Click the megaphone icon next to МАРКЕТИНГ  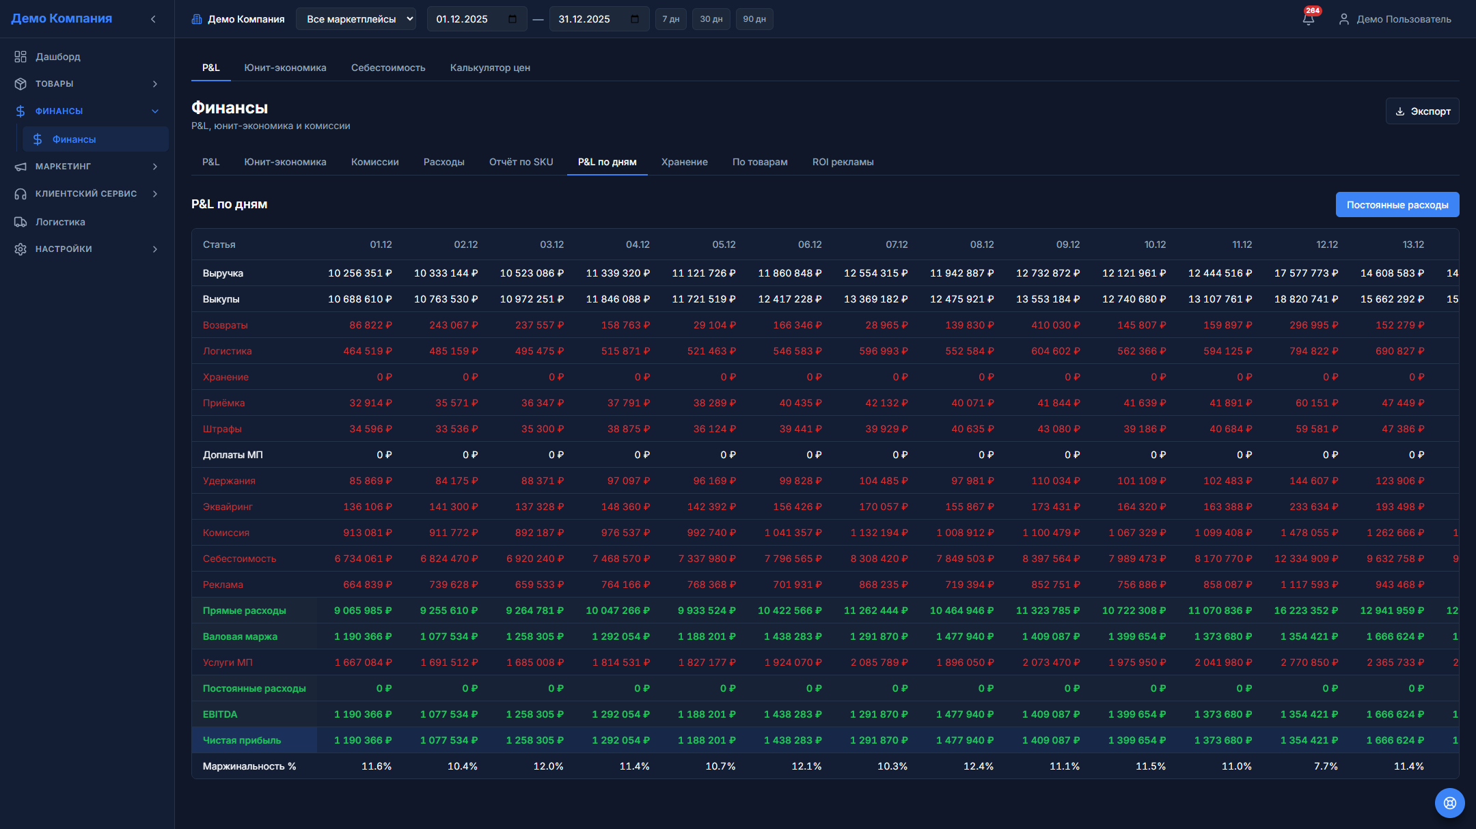tap(20, 167)
